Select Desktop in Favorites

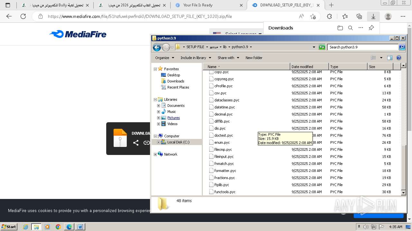point(173,75)
